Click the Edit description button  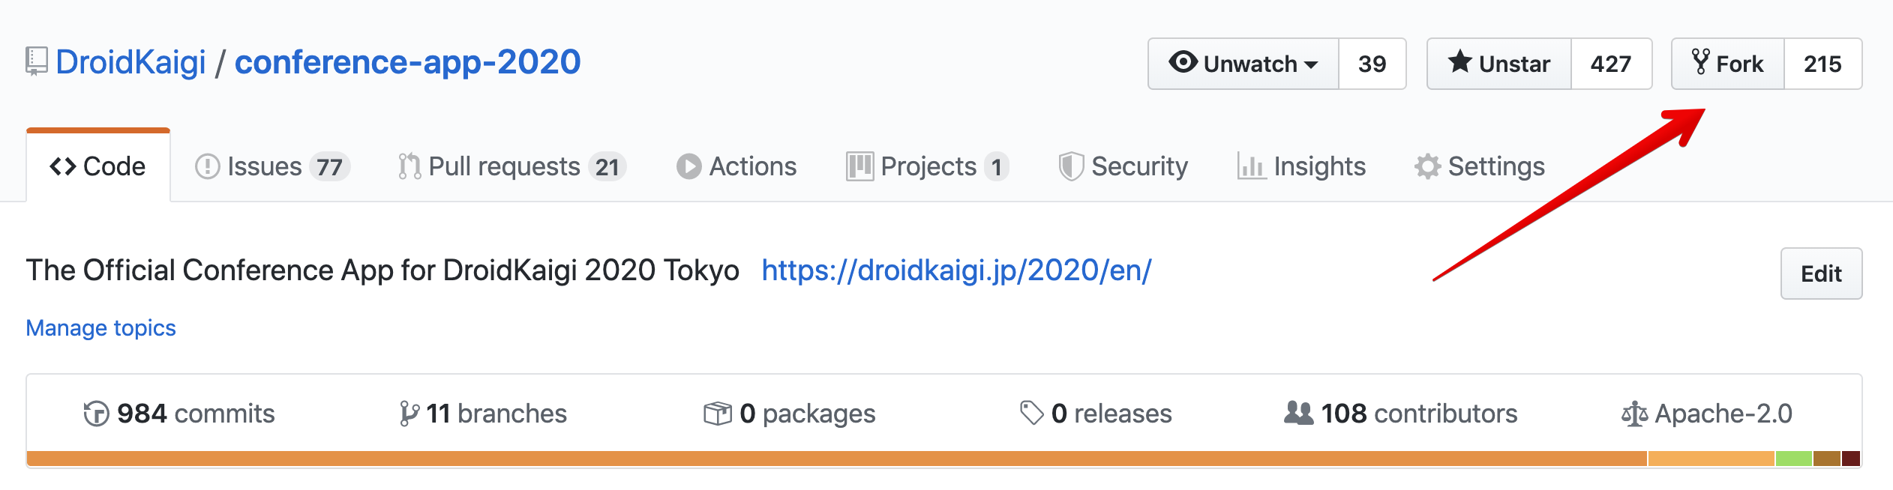point(1821,273)
